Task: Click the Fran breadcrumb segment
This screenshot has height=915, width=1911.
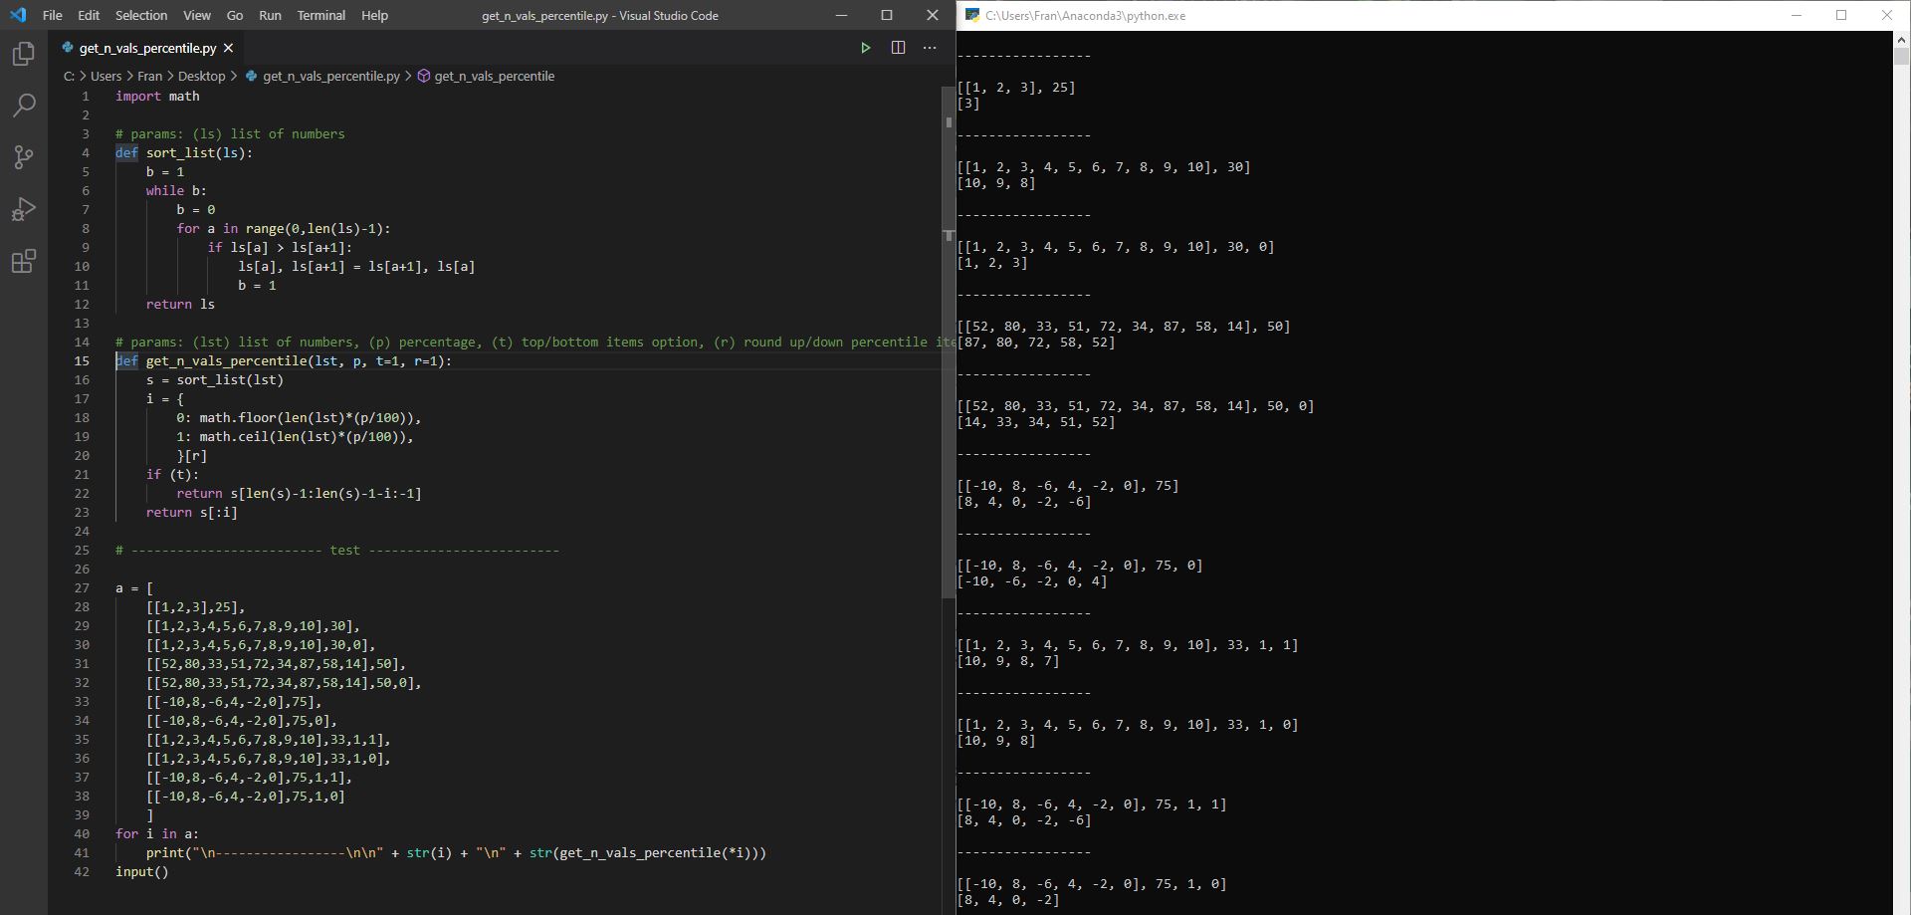Action: 150,76
